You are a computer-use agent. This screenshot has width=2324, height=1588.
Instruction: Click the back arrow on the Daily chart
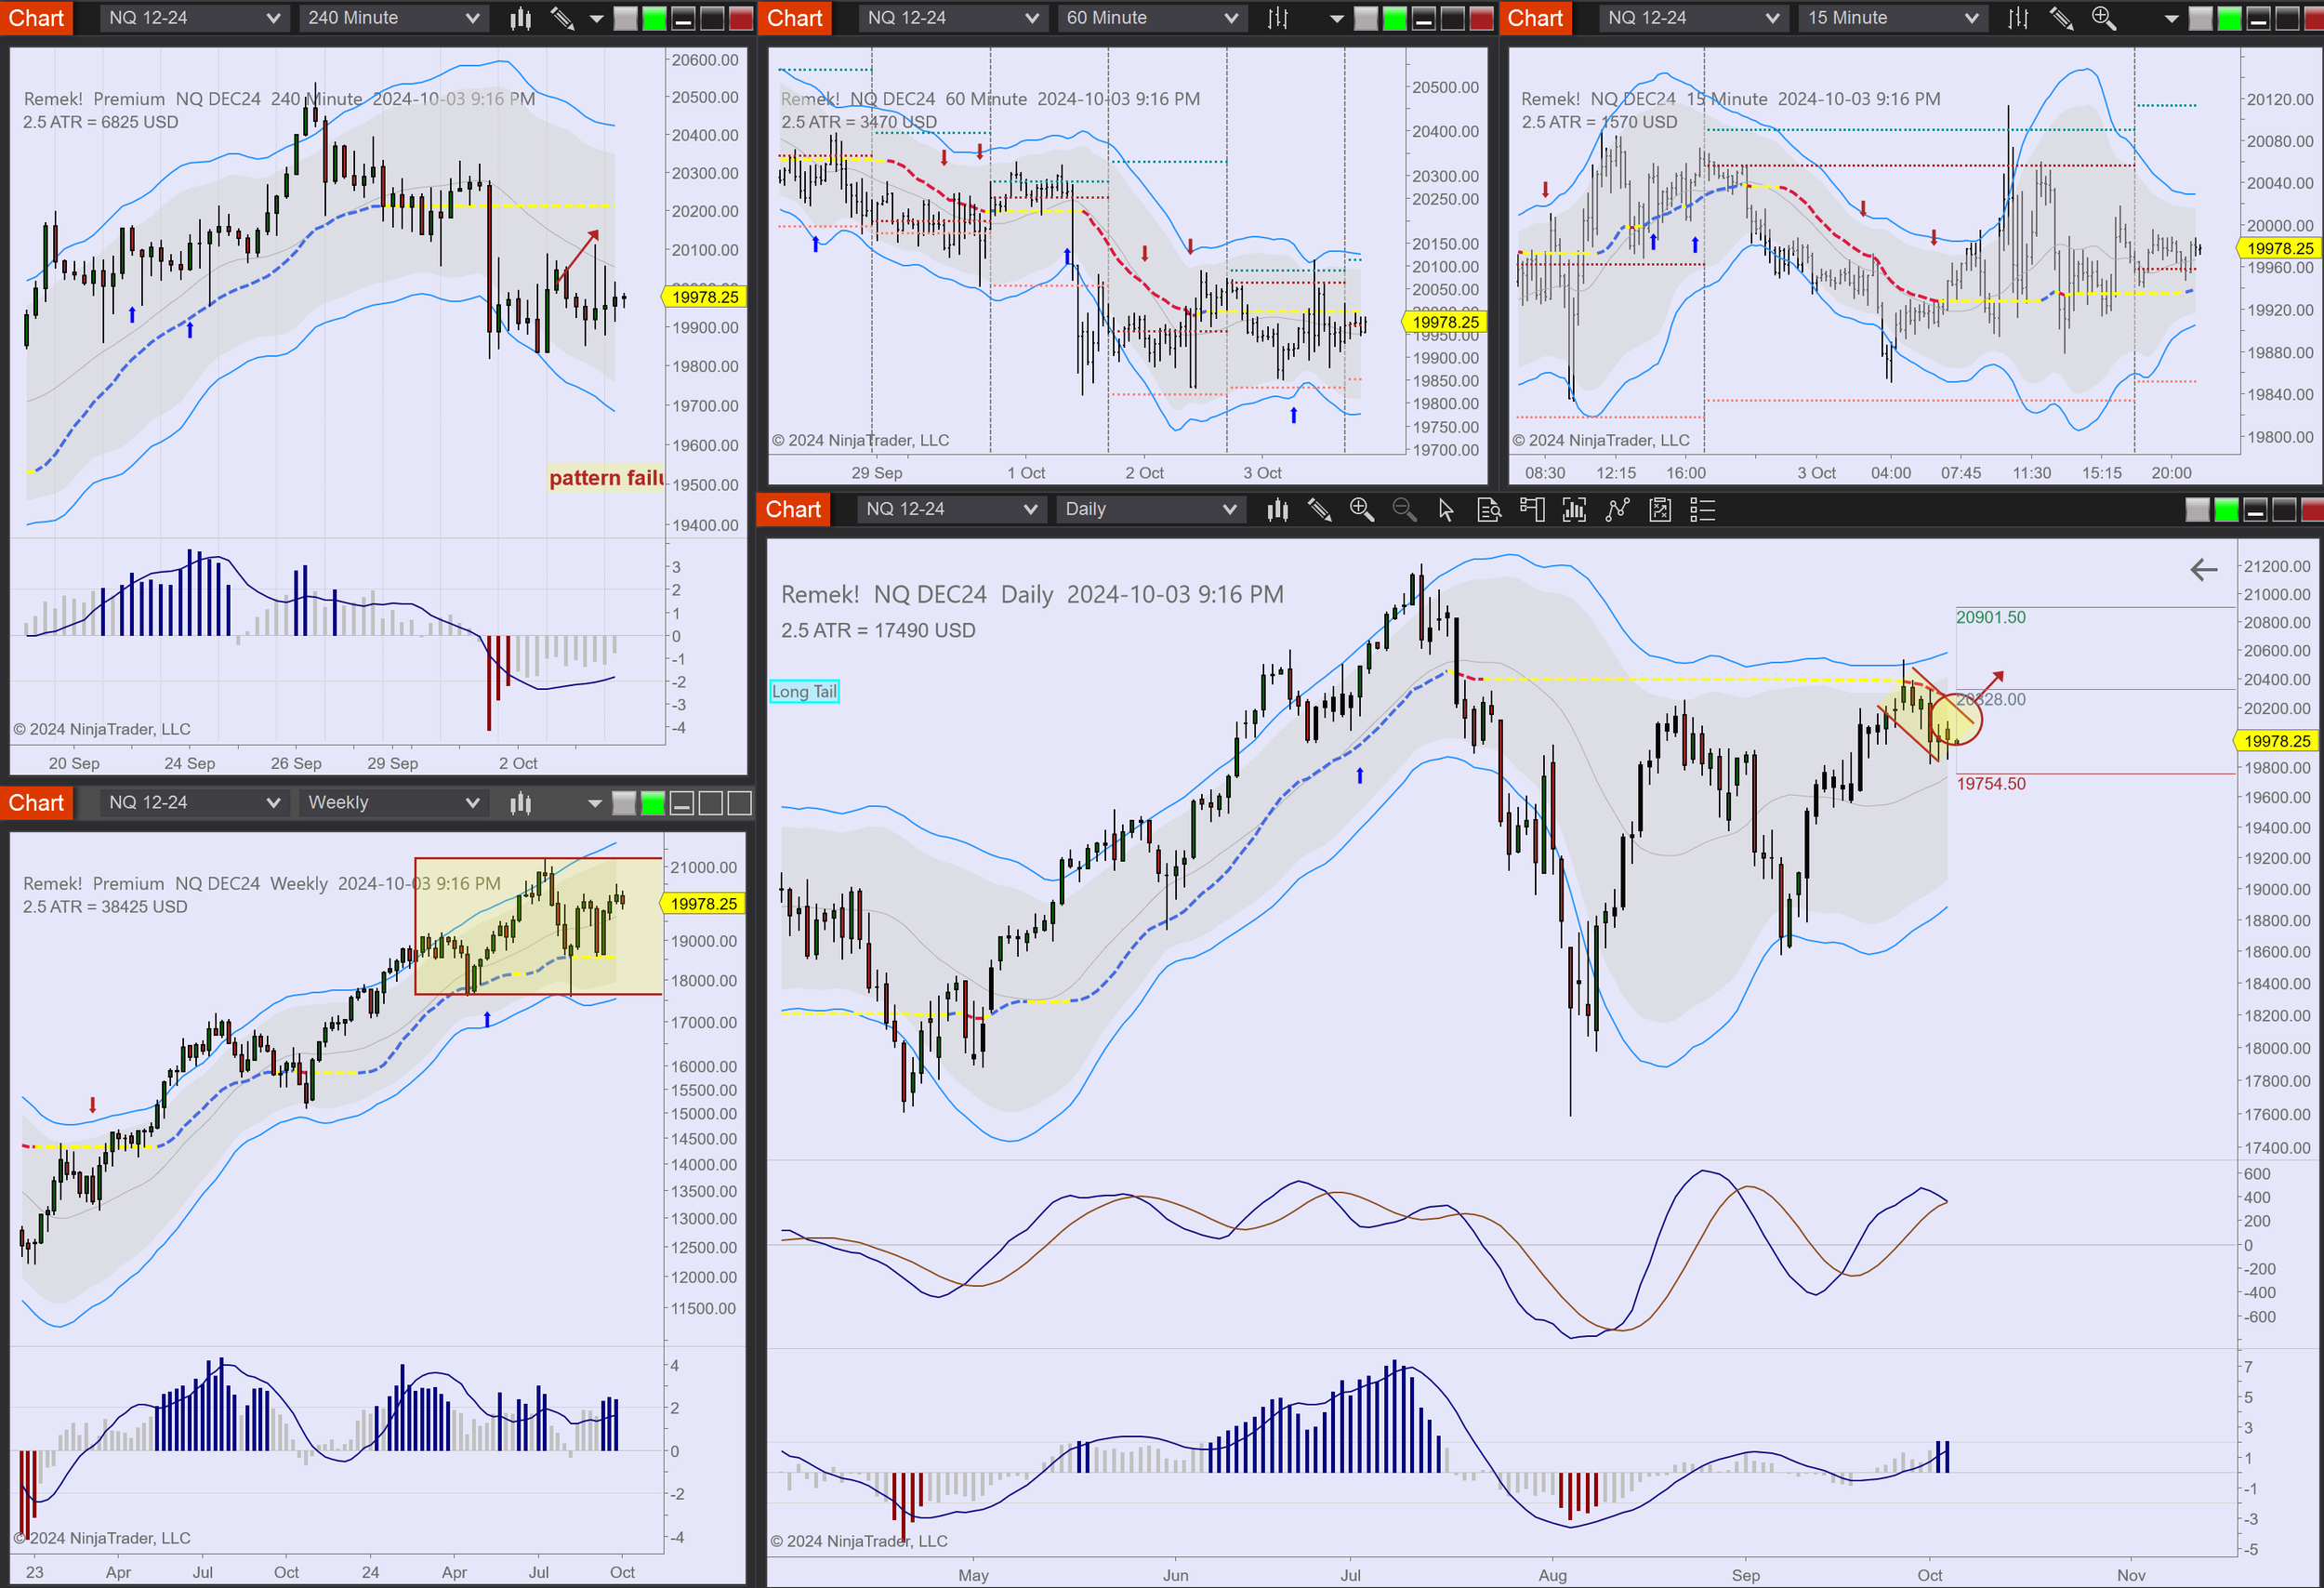tap(2203, 570)
